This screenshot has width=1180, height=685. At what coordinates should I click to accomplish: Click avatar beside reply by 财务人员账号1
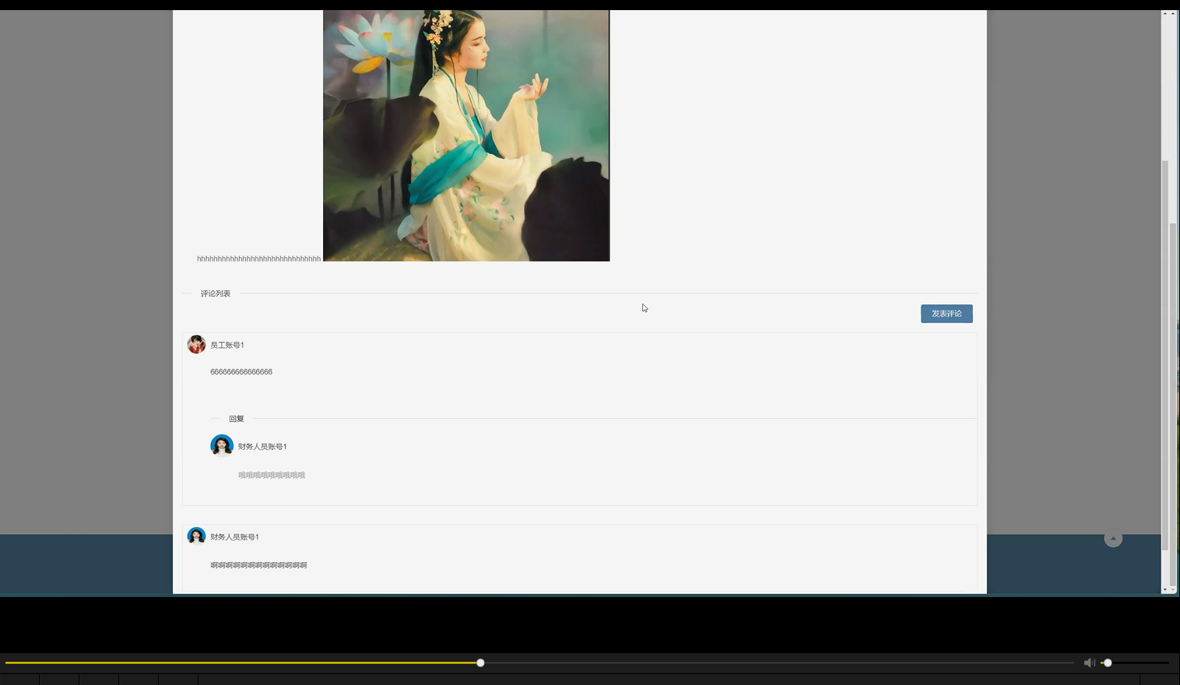pos(222,445)
